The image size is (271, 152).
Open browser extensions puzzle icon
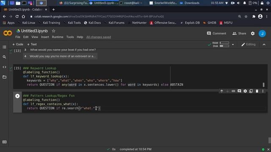254,16
